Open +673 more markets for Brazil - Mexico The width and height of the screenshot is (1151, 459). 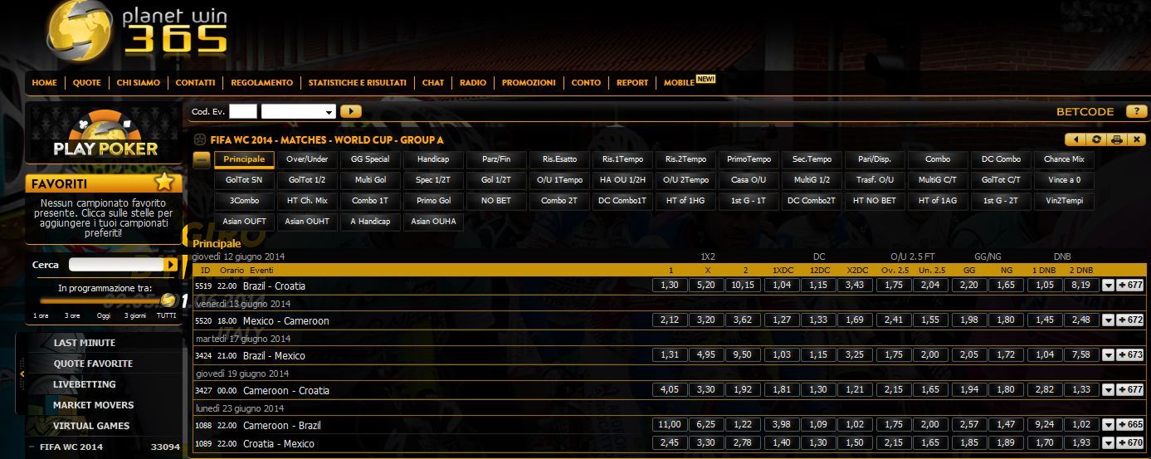tap(1131, 355)
